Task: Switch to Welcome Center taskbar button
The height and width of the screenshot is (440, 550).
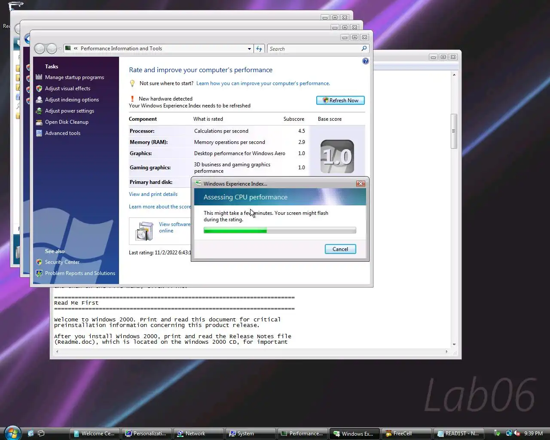Action: 95,434
